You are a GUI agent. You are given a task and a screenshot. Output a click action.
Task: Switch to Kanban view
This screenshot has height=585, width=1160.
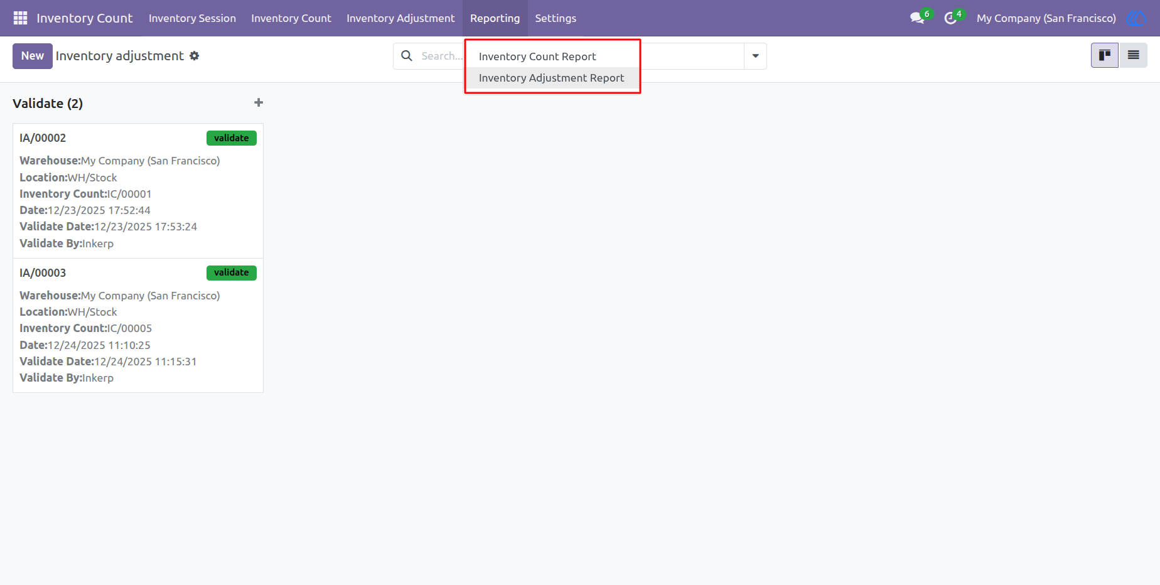click(x=1105, y=55)
